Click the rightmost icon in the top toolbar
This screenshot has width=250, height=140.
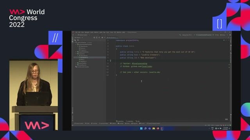click(230, 35)
